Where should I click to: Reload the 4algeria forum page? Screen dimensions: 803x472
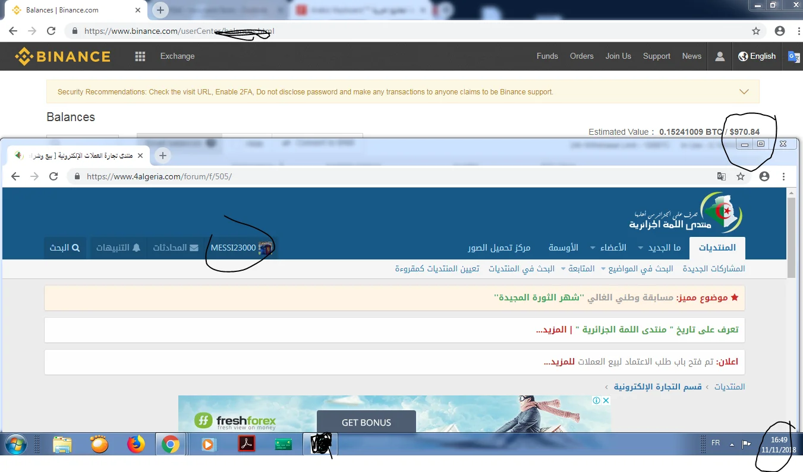coord(53,176)
